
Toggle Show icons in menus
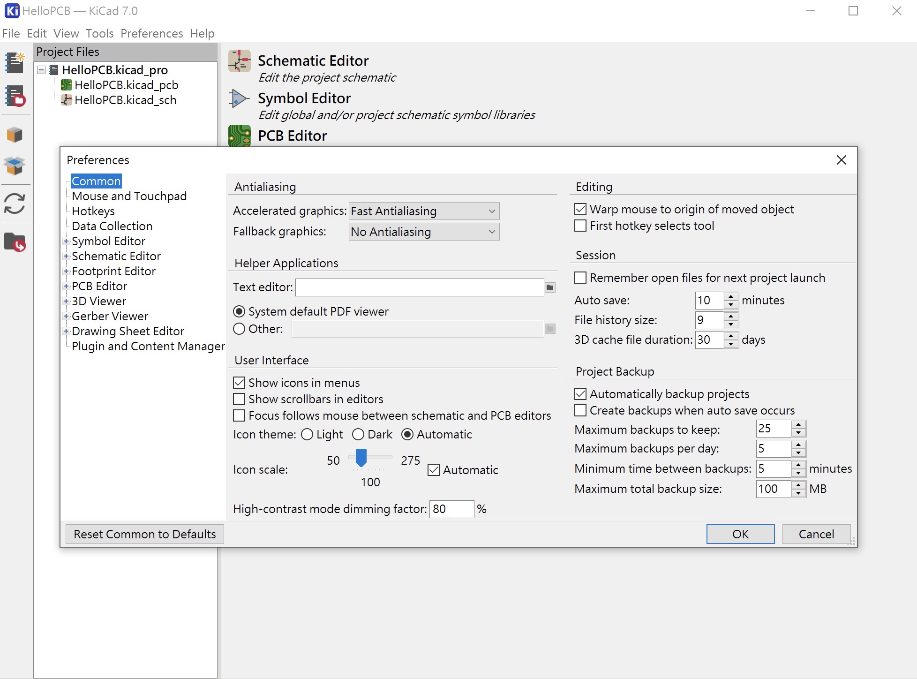click(x=239, y=383)
